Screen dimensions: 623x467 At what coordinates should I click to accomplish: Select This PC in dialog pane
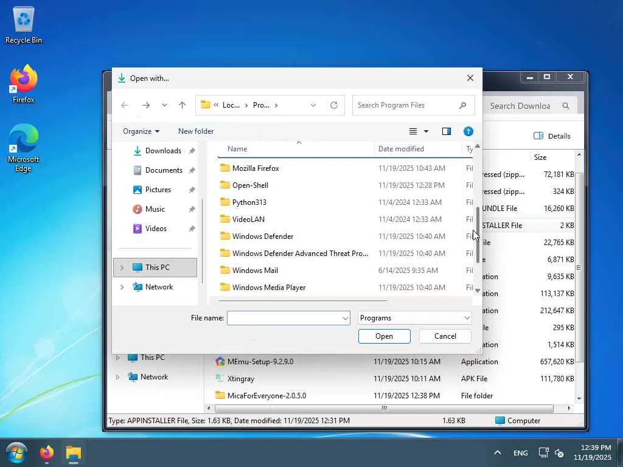point(155,268)
